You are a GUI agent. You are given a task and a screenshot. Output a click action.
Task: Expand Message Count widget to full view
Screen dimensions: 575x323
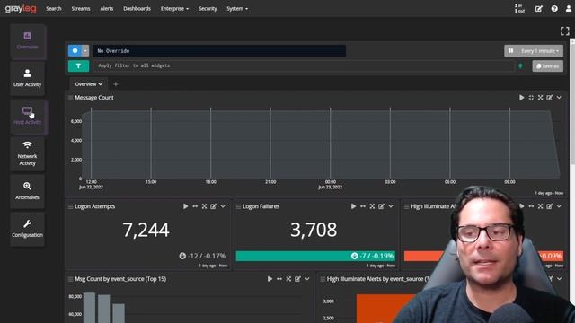tap(540, 98)
